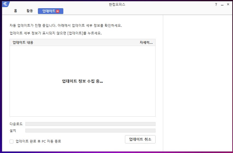Open the help question mark icon
Screen dimensions: 233x153
click(216, 4)
